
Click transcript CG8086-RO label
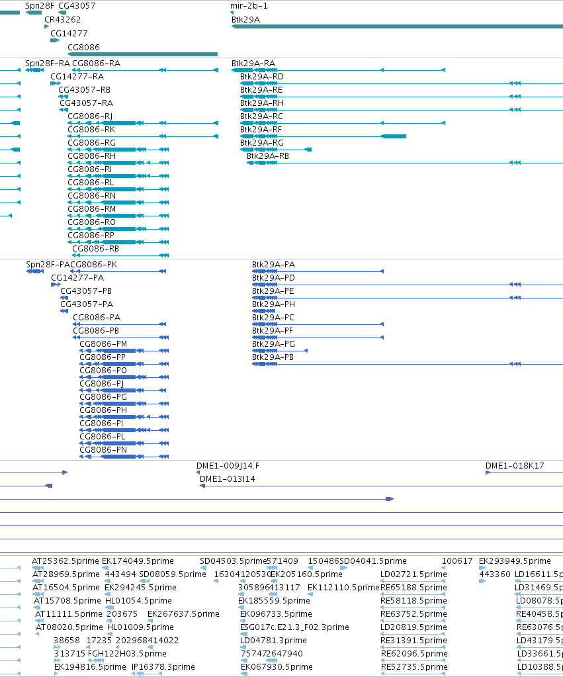pyautogui.click(x=91, y=222)
